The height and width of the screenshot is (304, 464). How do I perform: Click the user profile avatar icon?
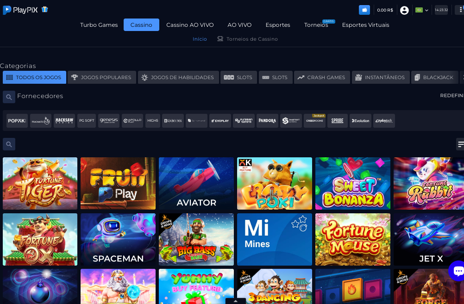[x=404, y=10]
